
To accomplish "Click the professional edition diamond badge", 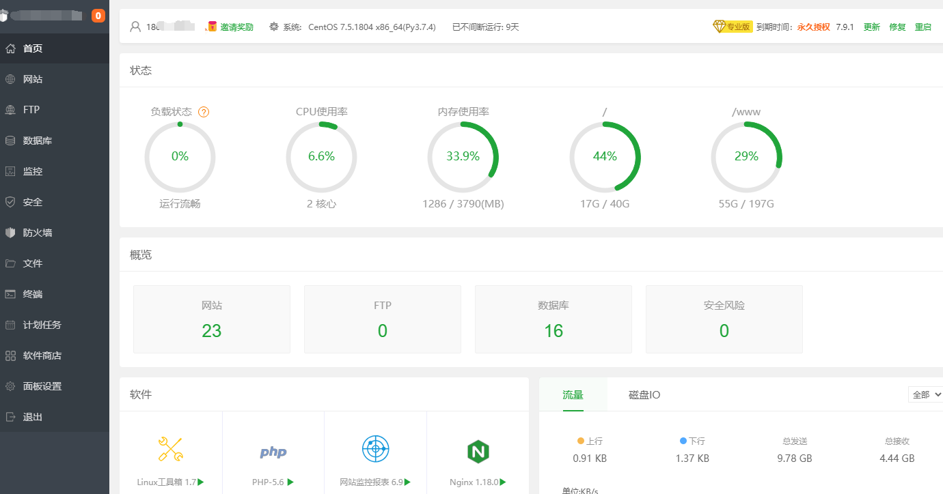I will [733, 27].
